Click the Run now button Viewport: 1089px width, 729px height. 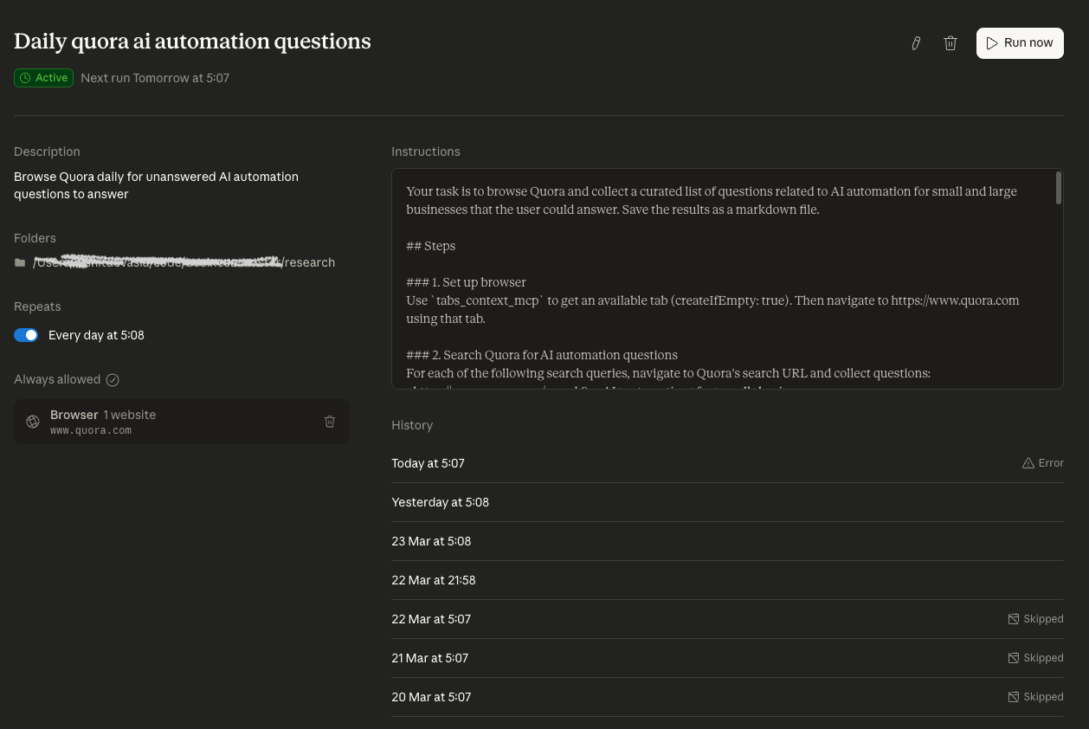point(1020,43)
